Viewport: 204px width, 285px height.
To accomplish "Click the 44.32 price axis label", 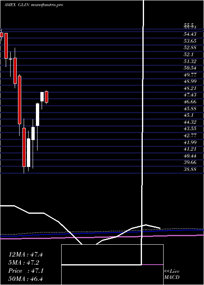I will click(190, 122).
